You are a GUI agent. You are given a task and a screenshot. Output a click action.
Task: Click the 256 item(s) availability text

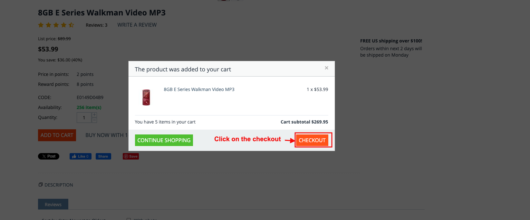[x=89, y=107]
